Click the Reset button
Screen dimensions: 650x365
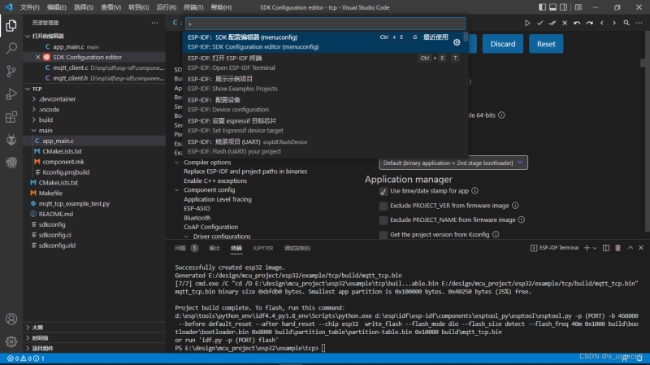coord(546,44)
